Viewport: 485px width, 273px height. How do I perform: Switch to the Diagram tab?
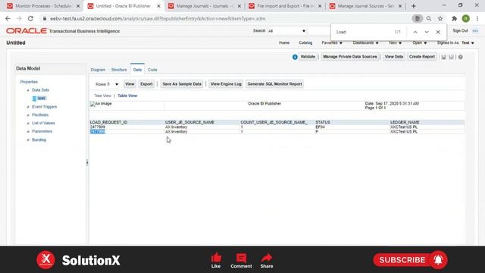[98, 70]
